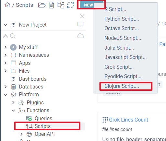Select New Project label
Image resolution: width=166 pixels, height=141 pixels.
point(33,25)
